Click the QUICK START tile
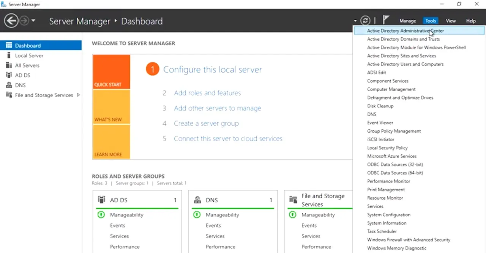Image resolution: width=486 pixels, height=253 pixels. tap(111, 72)
